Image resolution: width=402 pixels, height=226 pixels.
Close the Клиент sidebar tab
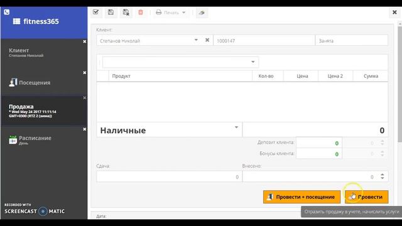point(85,41)
